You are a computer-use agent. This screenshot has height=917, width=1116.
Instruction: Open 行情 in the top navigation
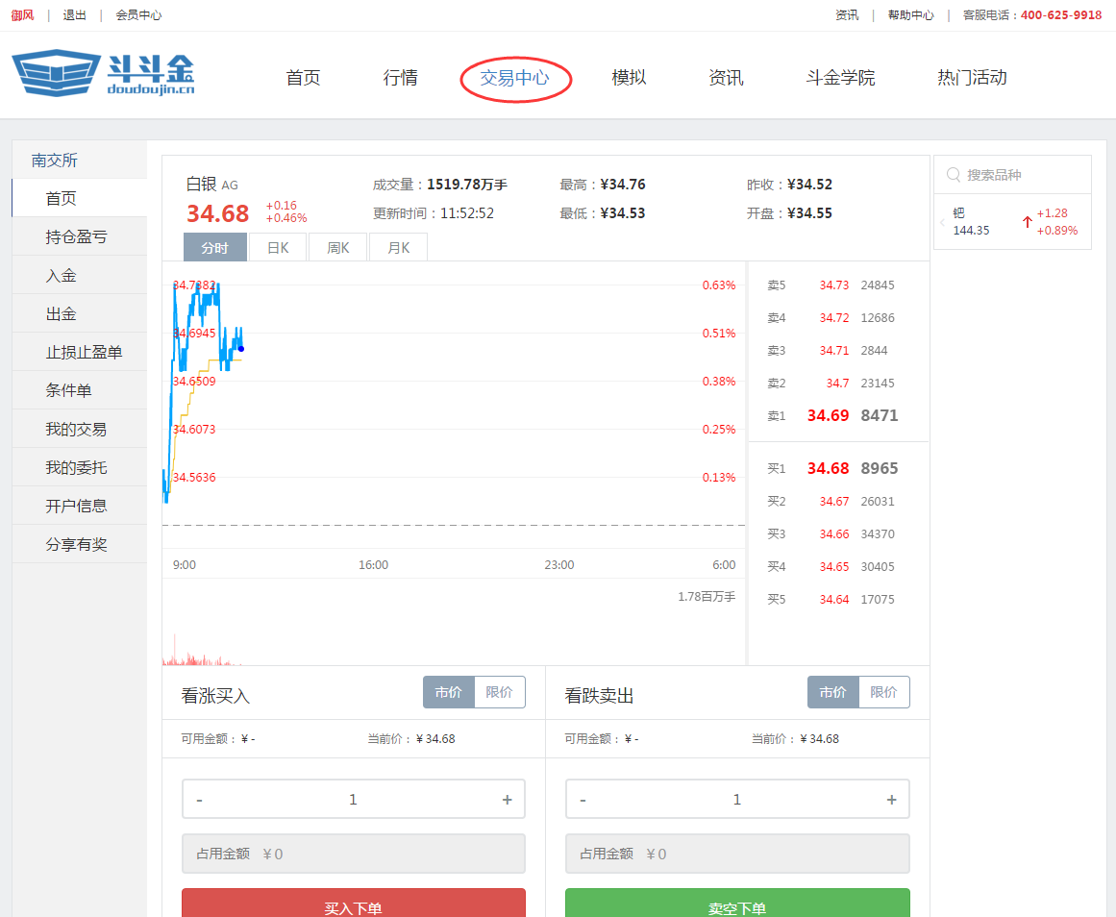point(399,78)
